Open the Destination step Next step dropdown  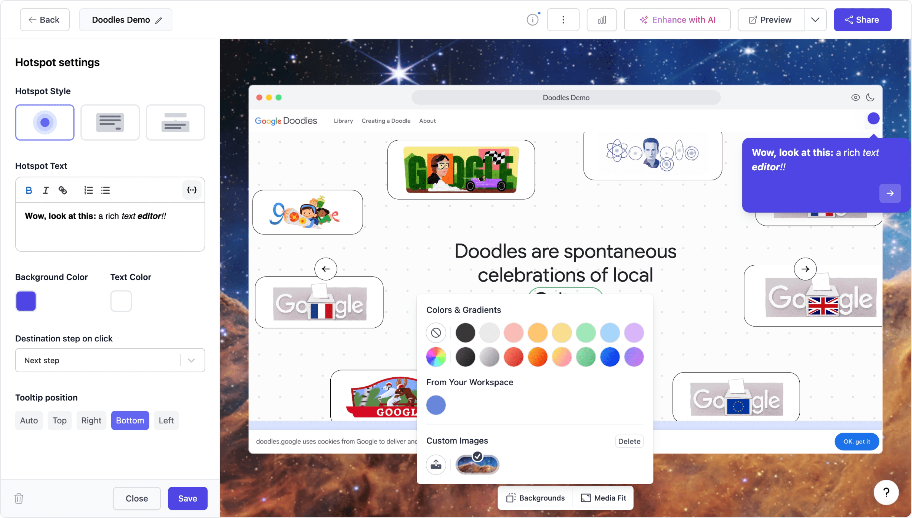point(110,360)
